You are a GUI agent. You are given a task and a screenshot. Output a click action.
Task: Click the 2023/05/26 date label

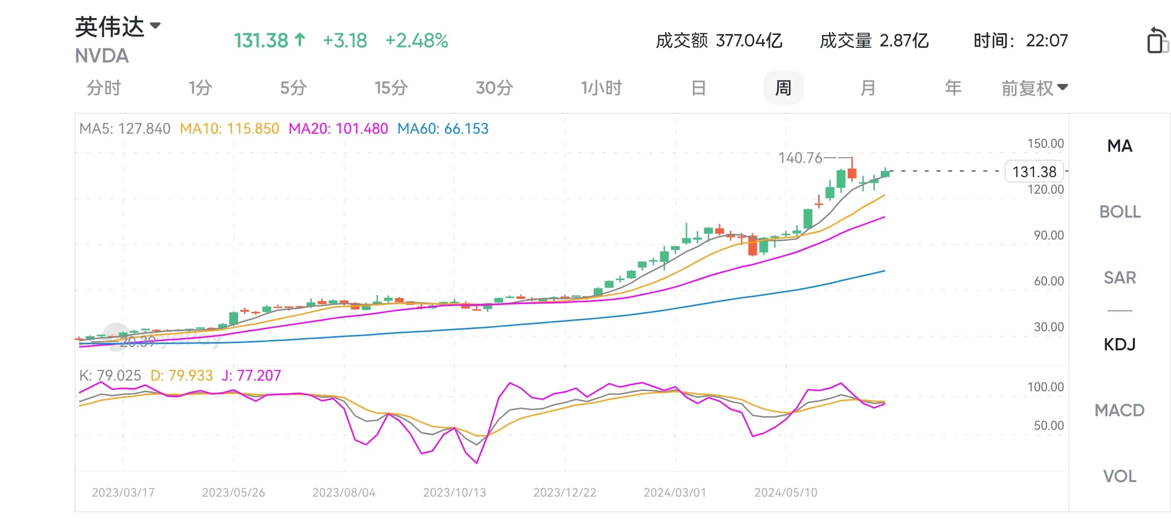pos(233,492)
